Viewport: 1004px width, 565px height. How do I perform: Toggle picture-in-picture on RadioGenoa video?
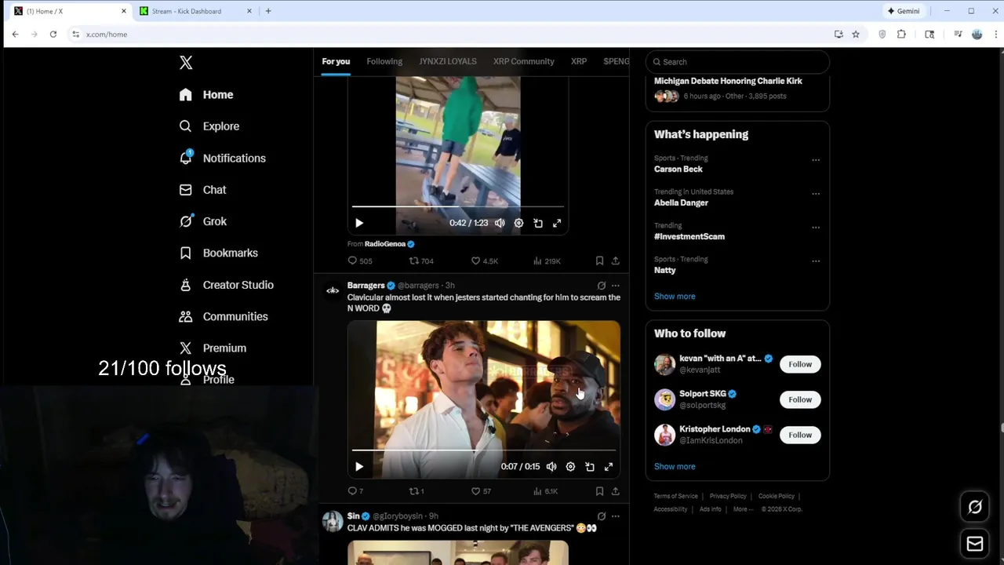[x=538, y=223]
